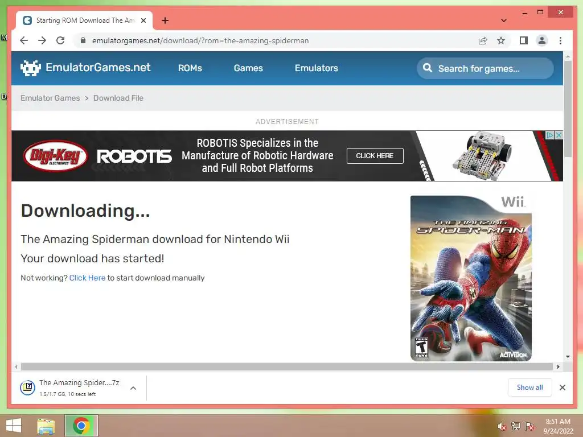The image size is (583, 437).
Task: Open File Explorer from taskbar
Action: pyautogui.click(x=46, y=426)
